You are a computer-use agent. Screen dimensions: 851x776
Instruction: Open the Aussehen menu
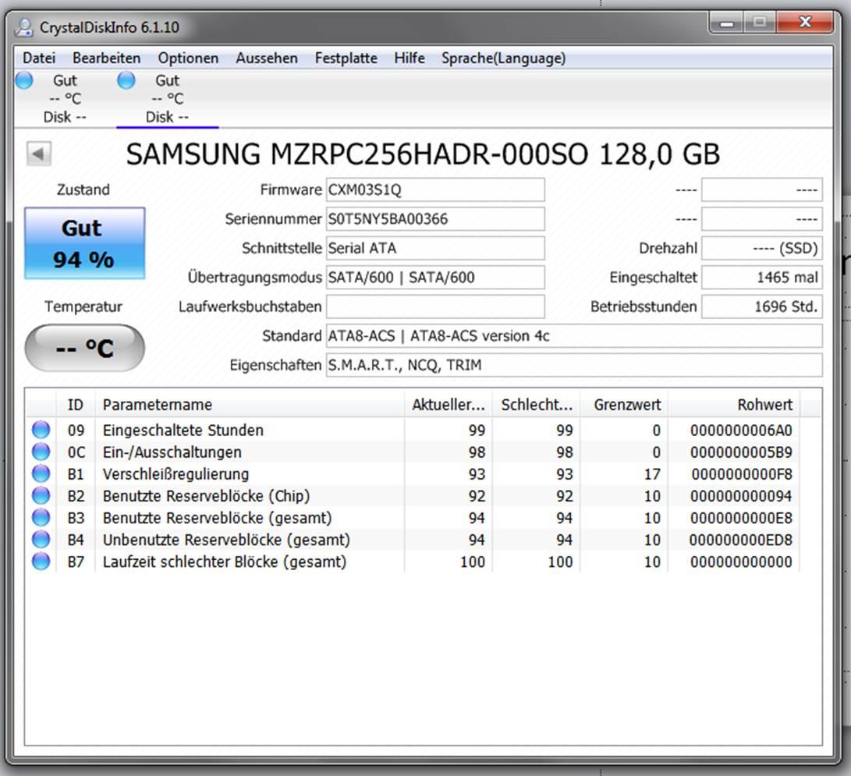point(267,58)
